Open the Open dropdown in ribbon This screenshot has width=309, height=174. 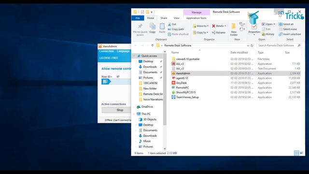[268, 24]
